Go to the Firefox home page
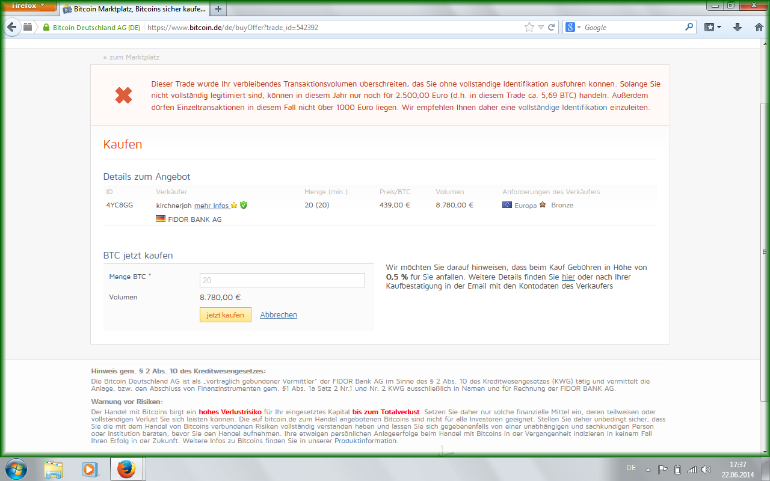The width and height of the screenshot is (770, 481). [759, 27]
